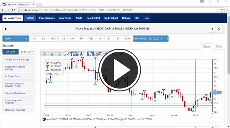Select the first MAX range button
The image size is (230, 128).
pyautogui.click(x=53, y=38)
